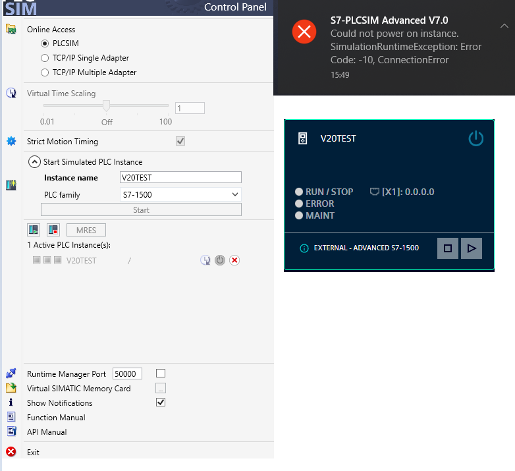Open the PLC family dropdown
The height and width of the screenshot is (471, 515).
(x=235, y=195)
